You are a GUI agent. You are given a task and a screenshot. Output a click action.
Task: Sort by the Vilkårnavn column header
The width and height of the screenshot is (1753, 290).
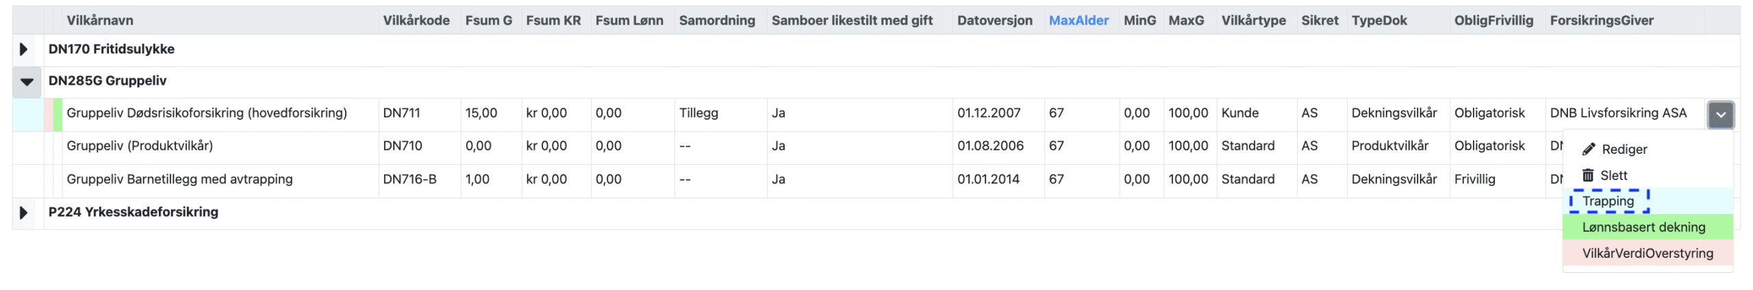[100, 21]
